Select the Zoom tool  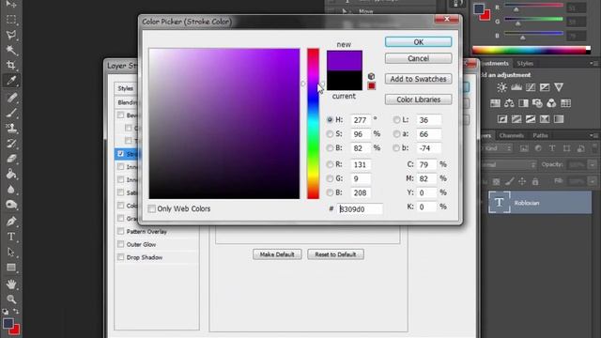(11, 299)
